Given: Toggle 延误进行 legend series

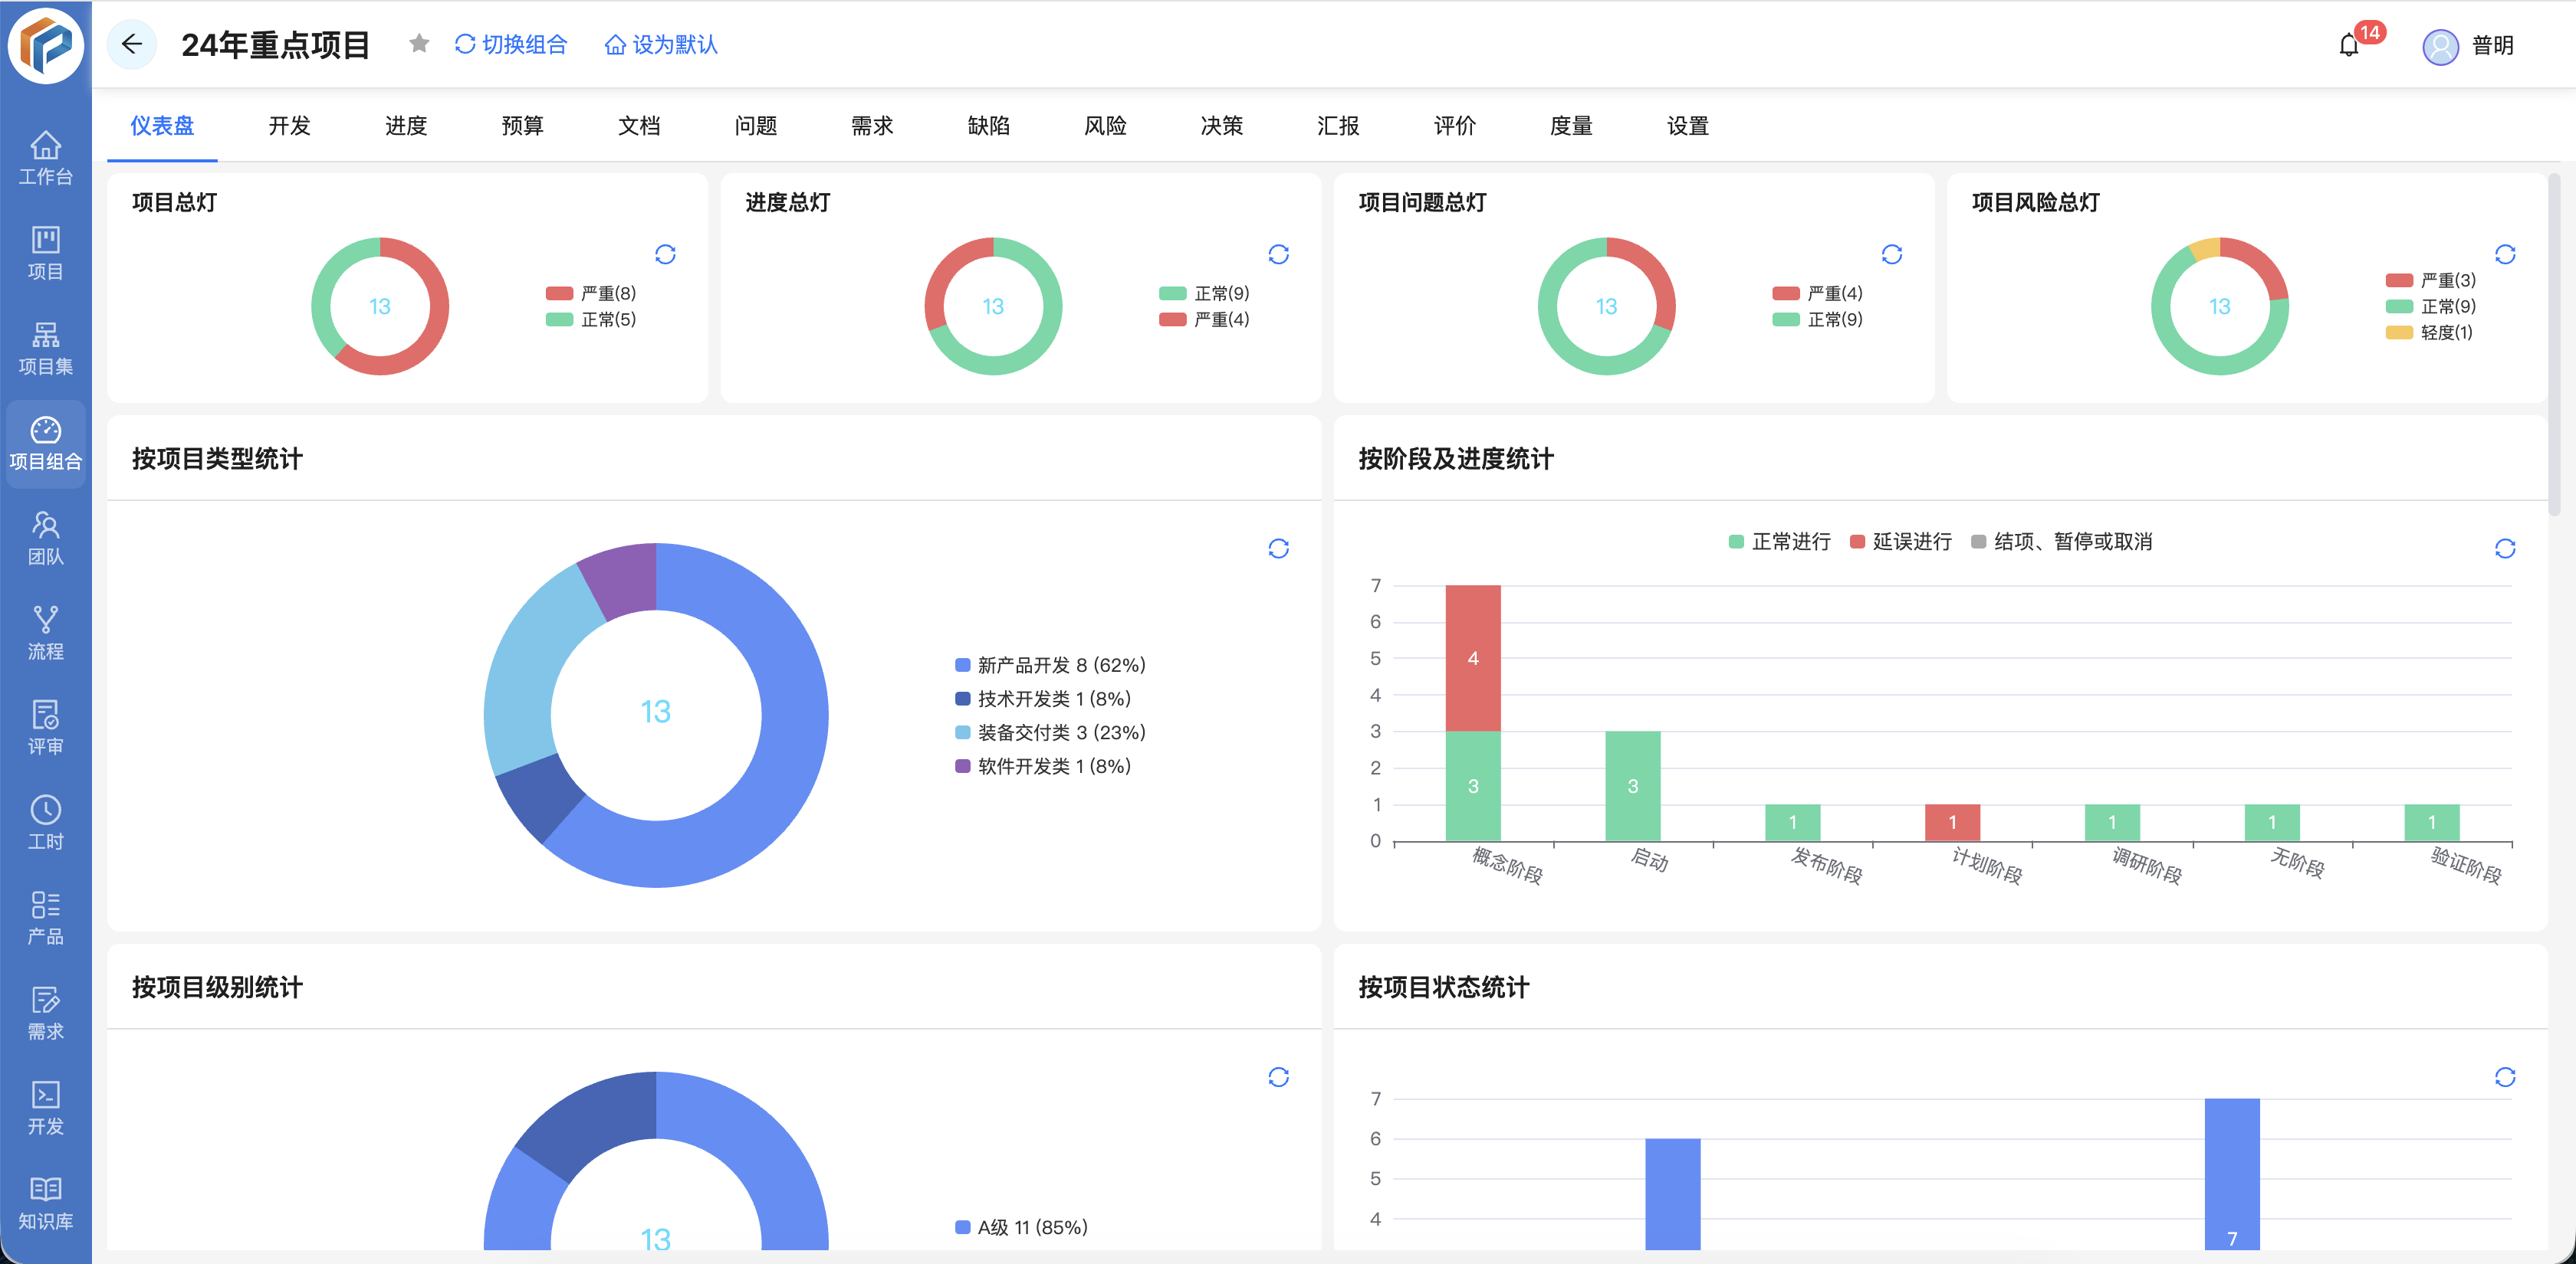Looking at the screenshot, I should tap(1901, 542).
